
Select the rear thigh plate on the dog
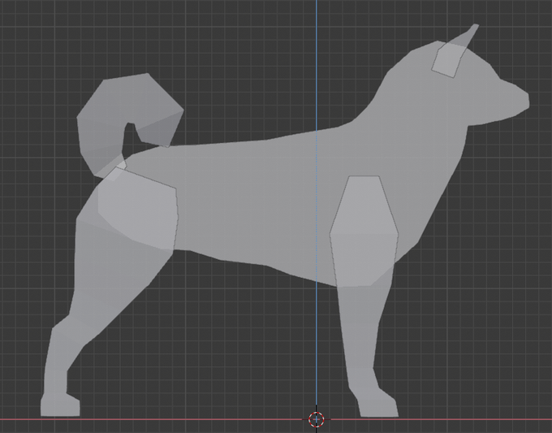click(138, 209)
